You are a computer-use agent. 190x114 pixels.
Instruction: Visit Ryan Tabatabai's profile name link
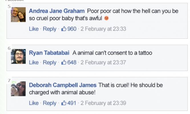point(49,53)
